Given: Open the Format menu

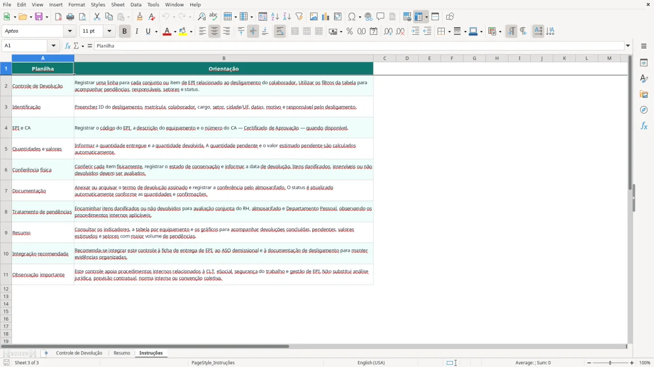Looking at the screenshot, I should (77, 4).
